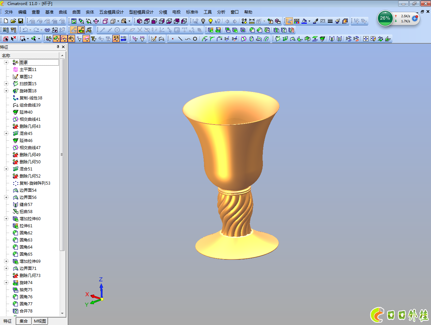
Task: Click the color palette grid icon
Action: point(297,21)
